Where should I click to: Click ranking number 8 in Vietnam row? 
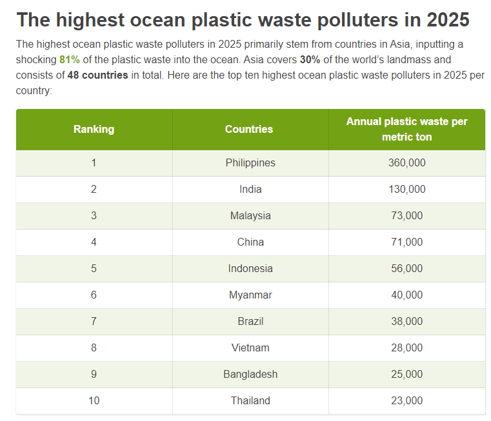click(x=94, y=348)
